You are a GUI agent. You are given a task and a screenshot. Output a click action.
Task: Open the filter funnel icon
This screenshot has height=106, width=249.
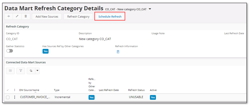21,71
